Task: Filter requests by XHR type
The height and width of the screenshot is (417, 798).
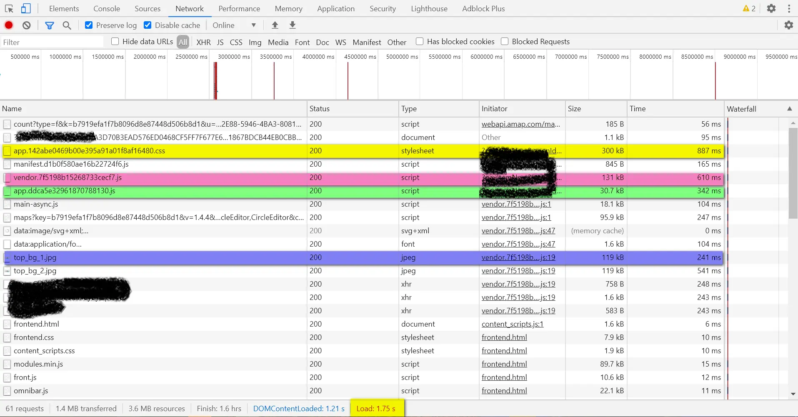Action: [x=203, y=42]
